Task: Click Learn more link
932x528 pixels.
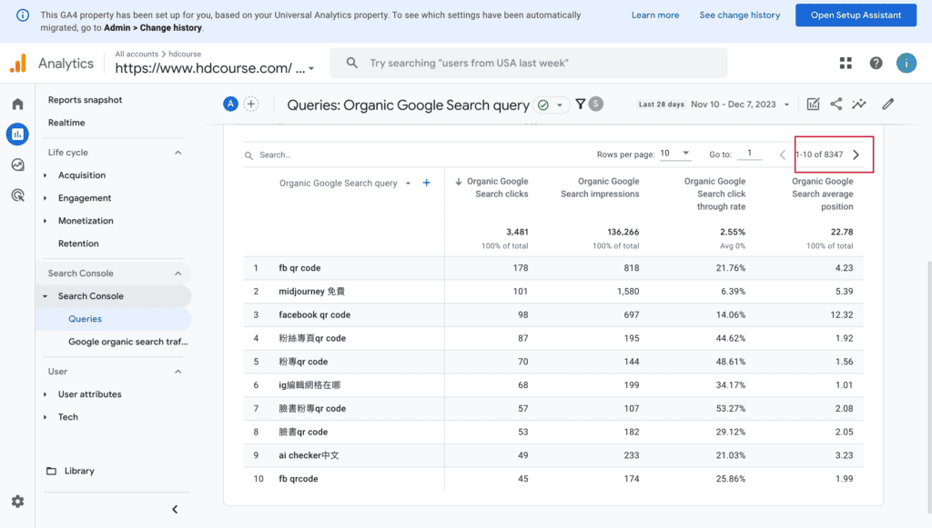Action: [655, 15]
